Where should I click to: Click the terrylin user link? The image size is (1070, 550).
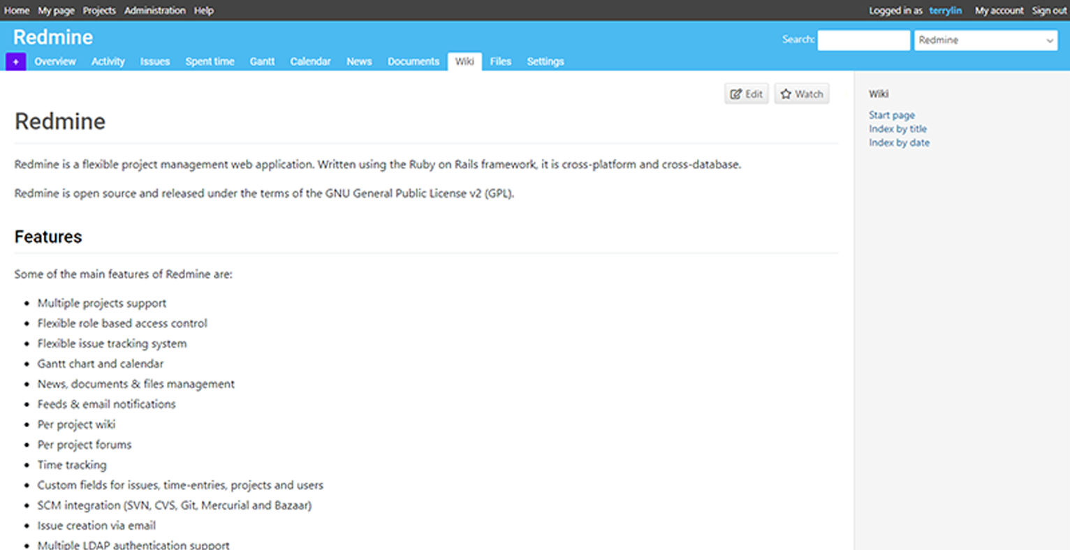click(x=945, y=10)
